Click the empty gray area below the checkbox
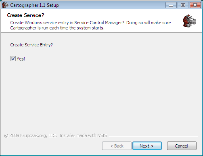 tap(101, 97)
